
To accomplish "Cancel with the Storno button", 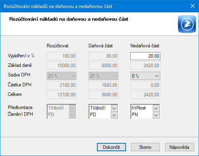I will (x=145, y=147).
